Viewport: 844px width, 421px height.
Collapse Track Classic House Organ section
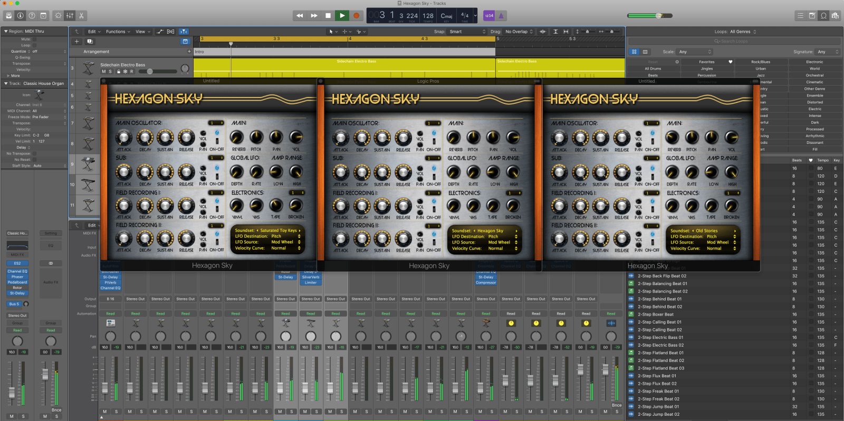tap(6, 83)
